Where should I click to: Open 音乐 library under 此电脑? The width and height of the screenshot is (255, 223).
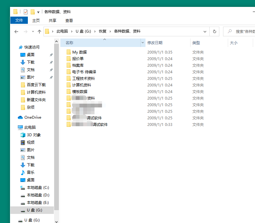coord(31,172)
